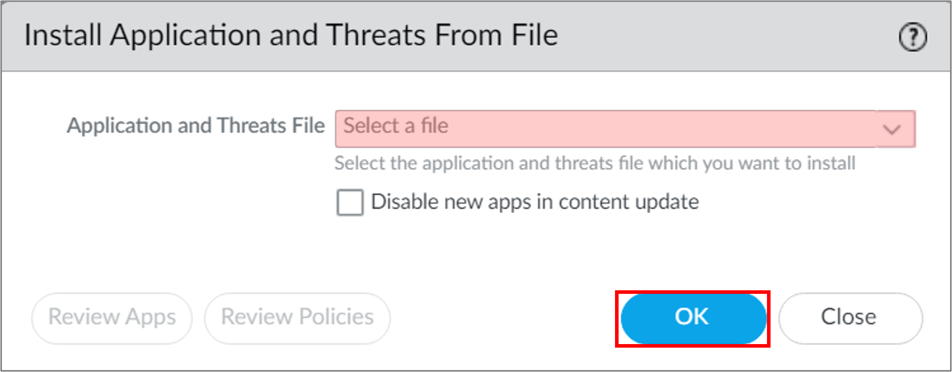The height and width of the screenshot is (372, 952).
Task: Click the 'Application and Threats File' field label
Action: 196,126
